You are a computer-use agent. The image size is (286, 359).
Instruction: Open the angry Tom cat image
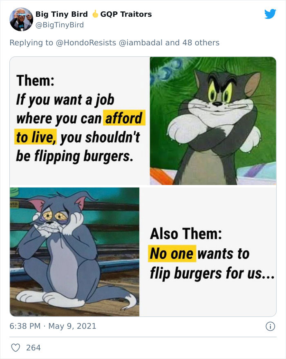pyautogui.click(x=213, y=121)
